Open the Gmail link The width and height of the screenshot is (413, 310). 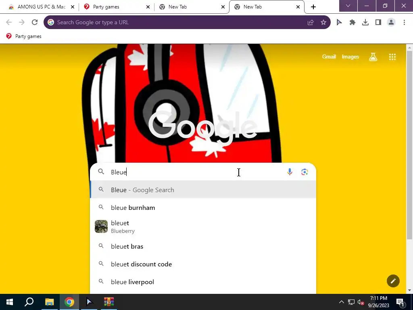click(x=329, y=57)
